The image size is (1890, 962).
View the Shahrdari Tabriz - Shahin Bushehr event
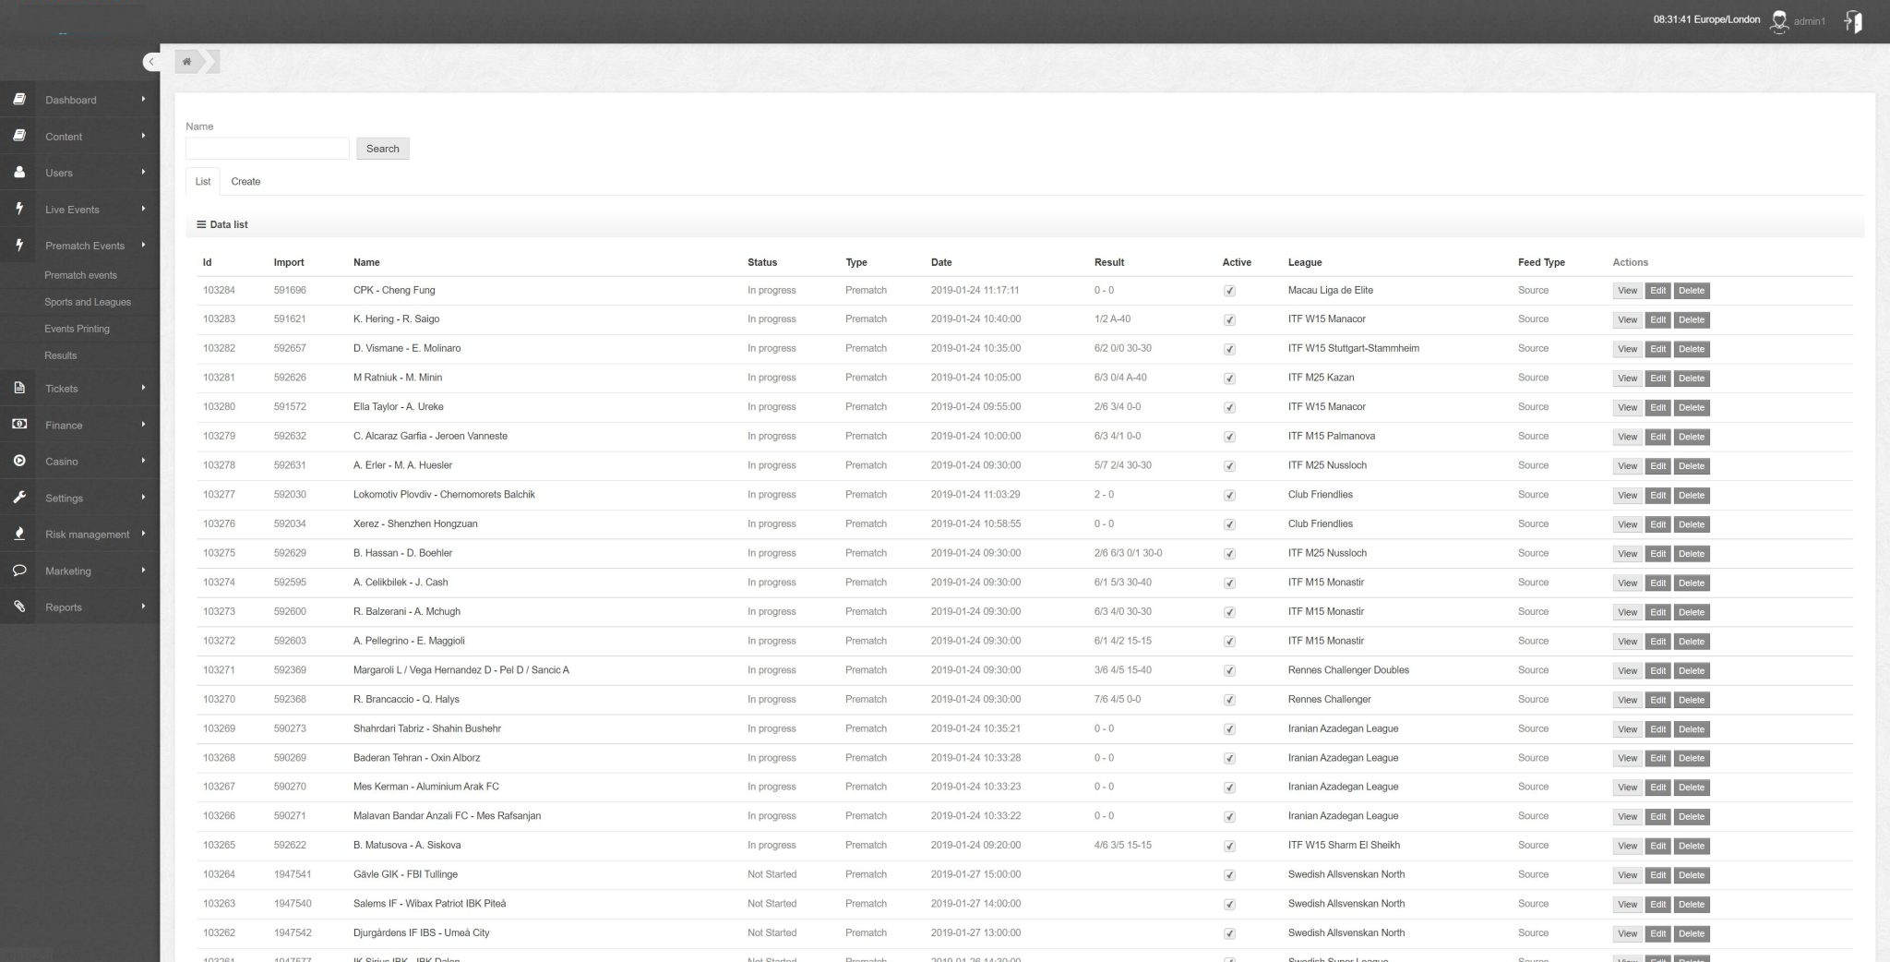tap(1627, 729)
